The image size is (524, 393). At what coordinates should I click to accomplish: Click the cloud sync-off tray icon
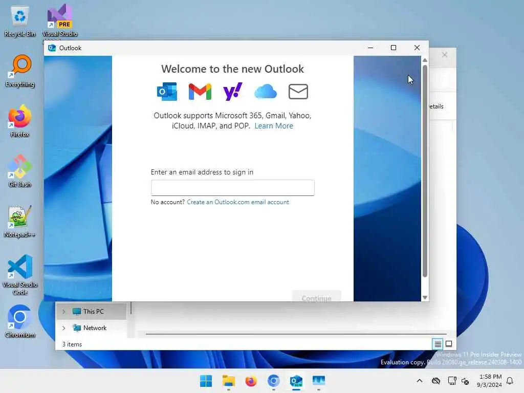pos(436,381)
